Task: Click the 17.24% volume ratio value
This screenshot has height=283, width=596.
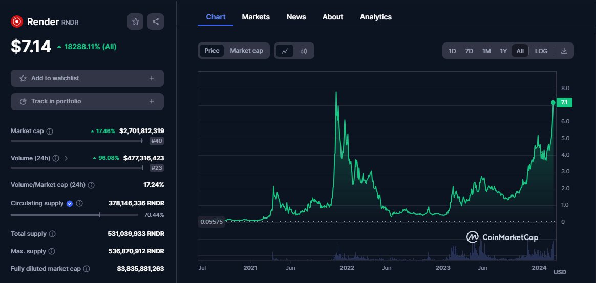Action: [154, 185]
